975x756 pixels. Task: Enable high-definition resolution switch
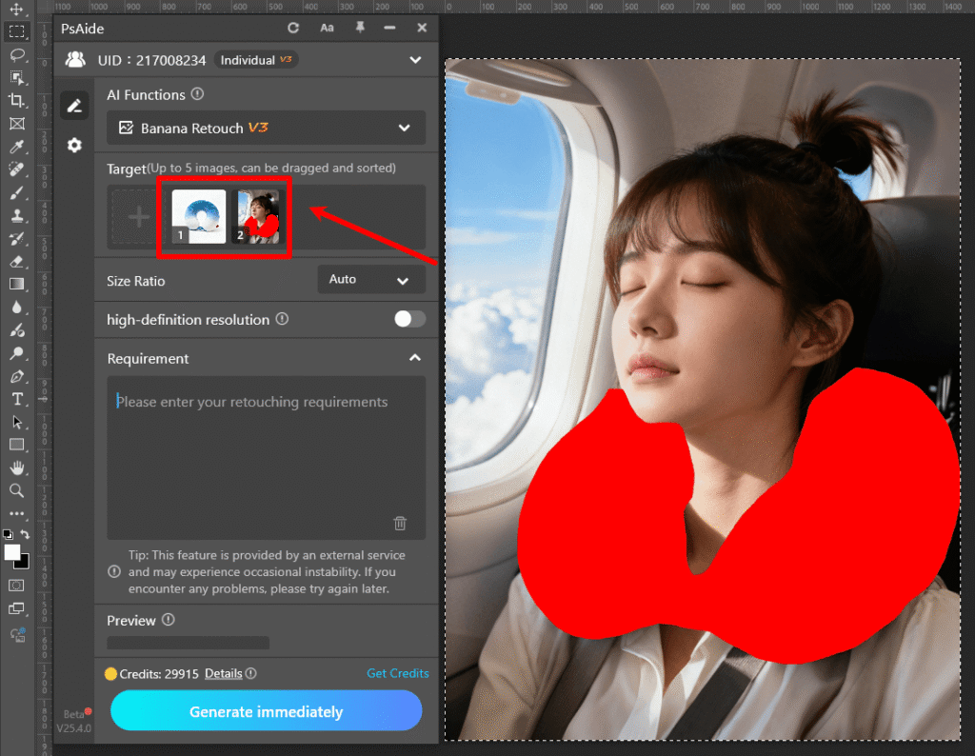(409, 319)
